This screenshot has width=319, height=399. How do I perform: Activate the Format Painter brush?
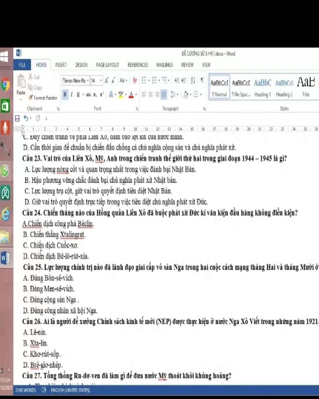[x=42, y=98]
